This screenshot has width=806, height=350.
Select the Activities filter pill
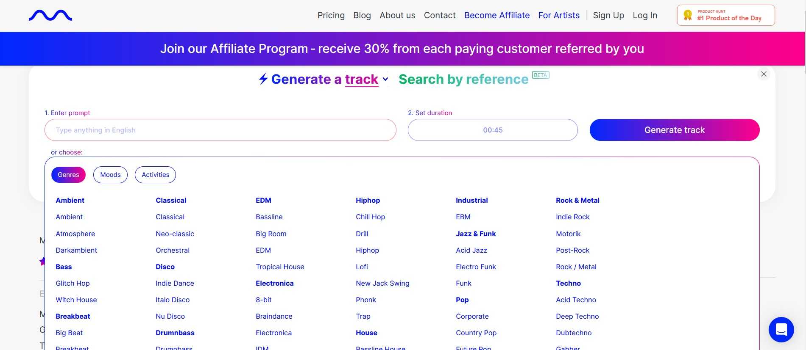(155, 175)
